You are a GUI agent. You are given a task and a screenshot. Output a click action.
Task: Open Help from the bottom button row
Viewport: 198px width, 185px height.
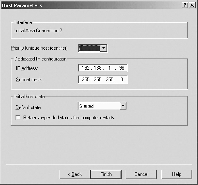click(176, 174)
